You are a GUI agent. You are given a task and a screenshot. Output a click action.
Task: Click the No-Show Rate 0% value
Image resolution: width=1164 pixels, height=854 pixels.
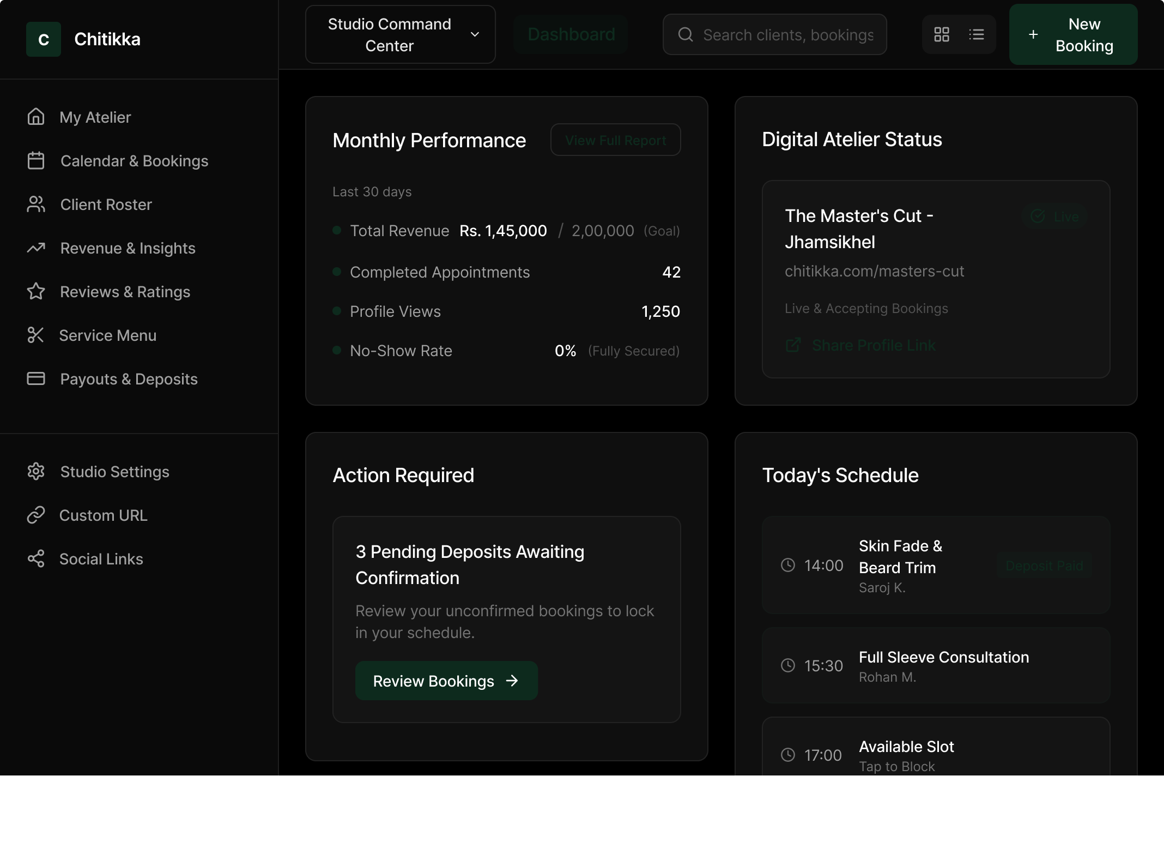(x=565, y=351)
